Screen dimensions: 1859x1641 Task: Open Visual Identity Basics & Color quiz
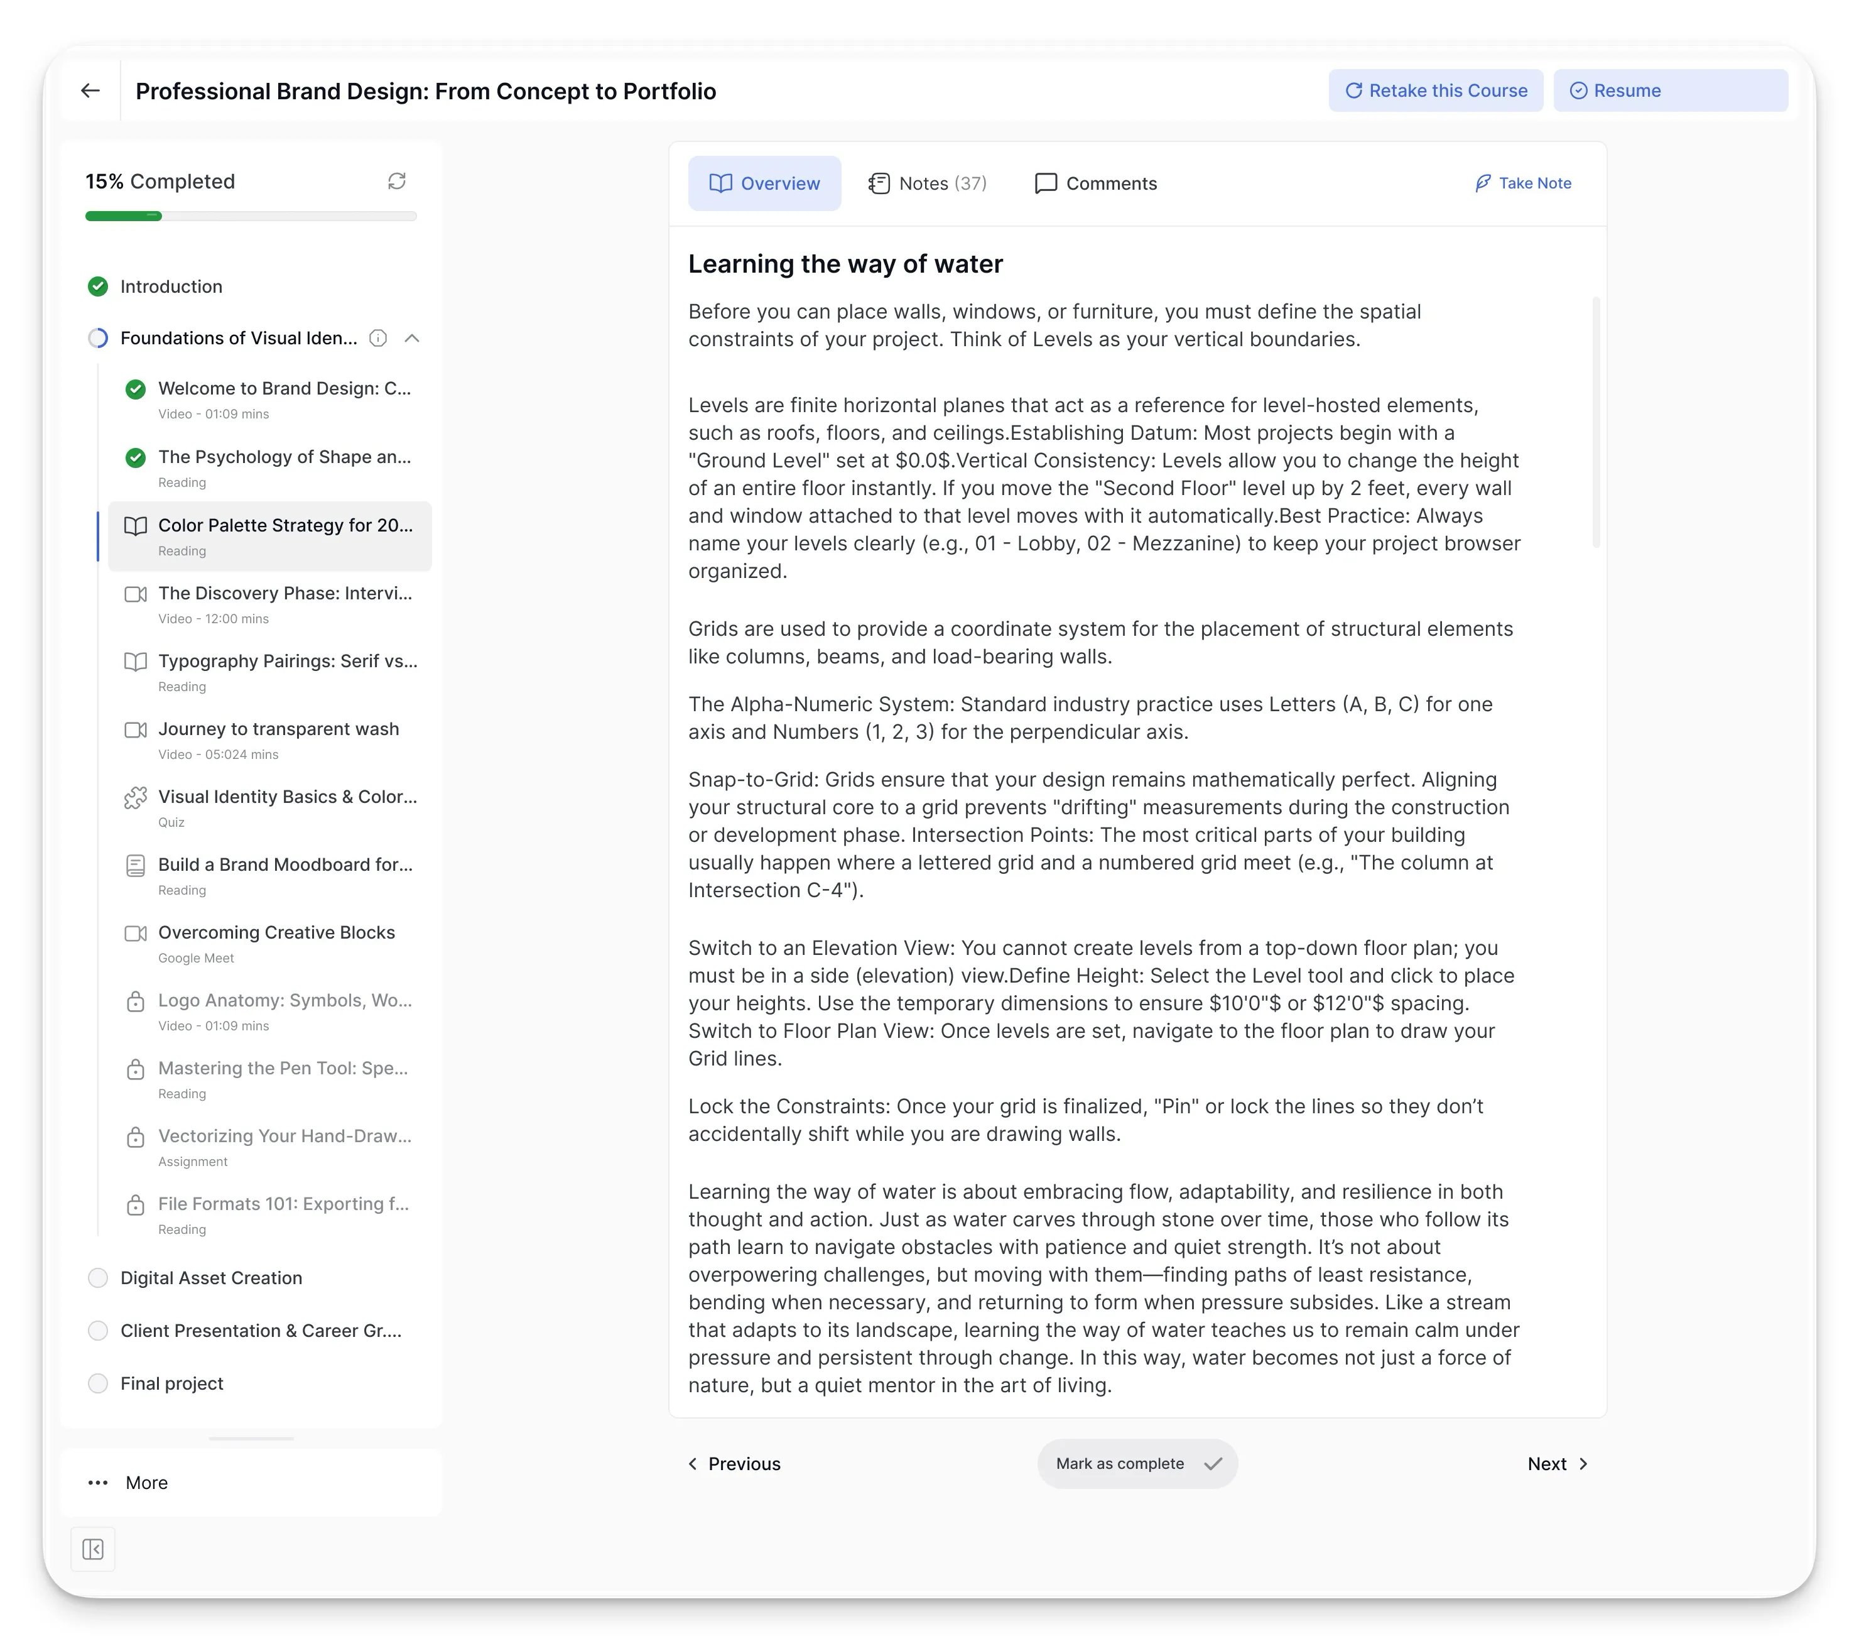pos(269,808)
